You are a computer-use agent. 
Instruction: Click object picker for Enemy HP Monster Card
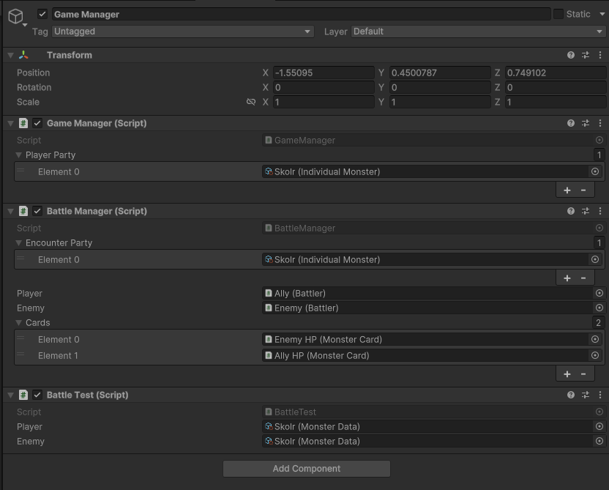[x=595, y=339]
